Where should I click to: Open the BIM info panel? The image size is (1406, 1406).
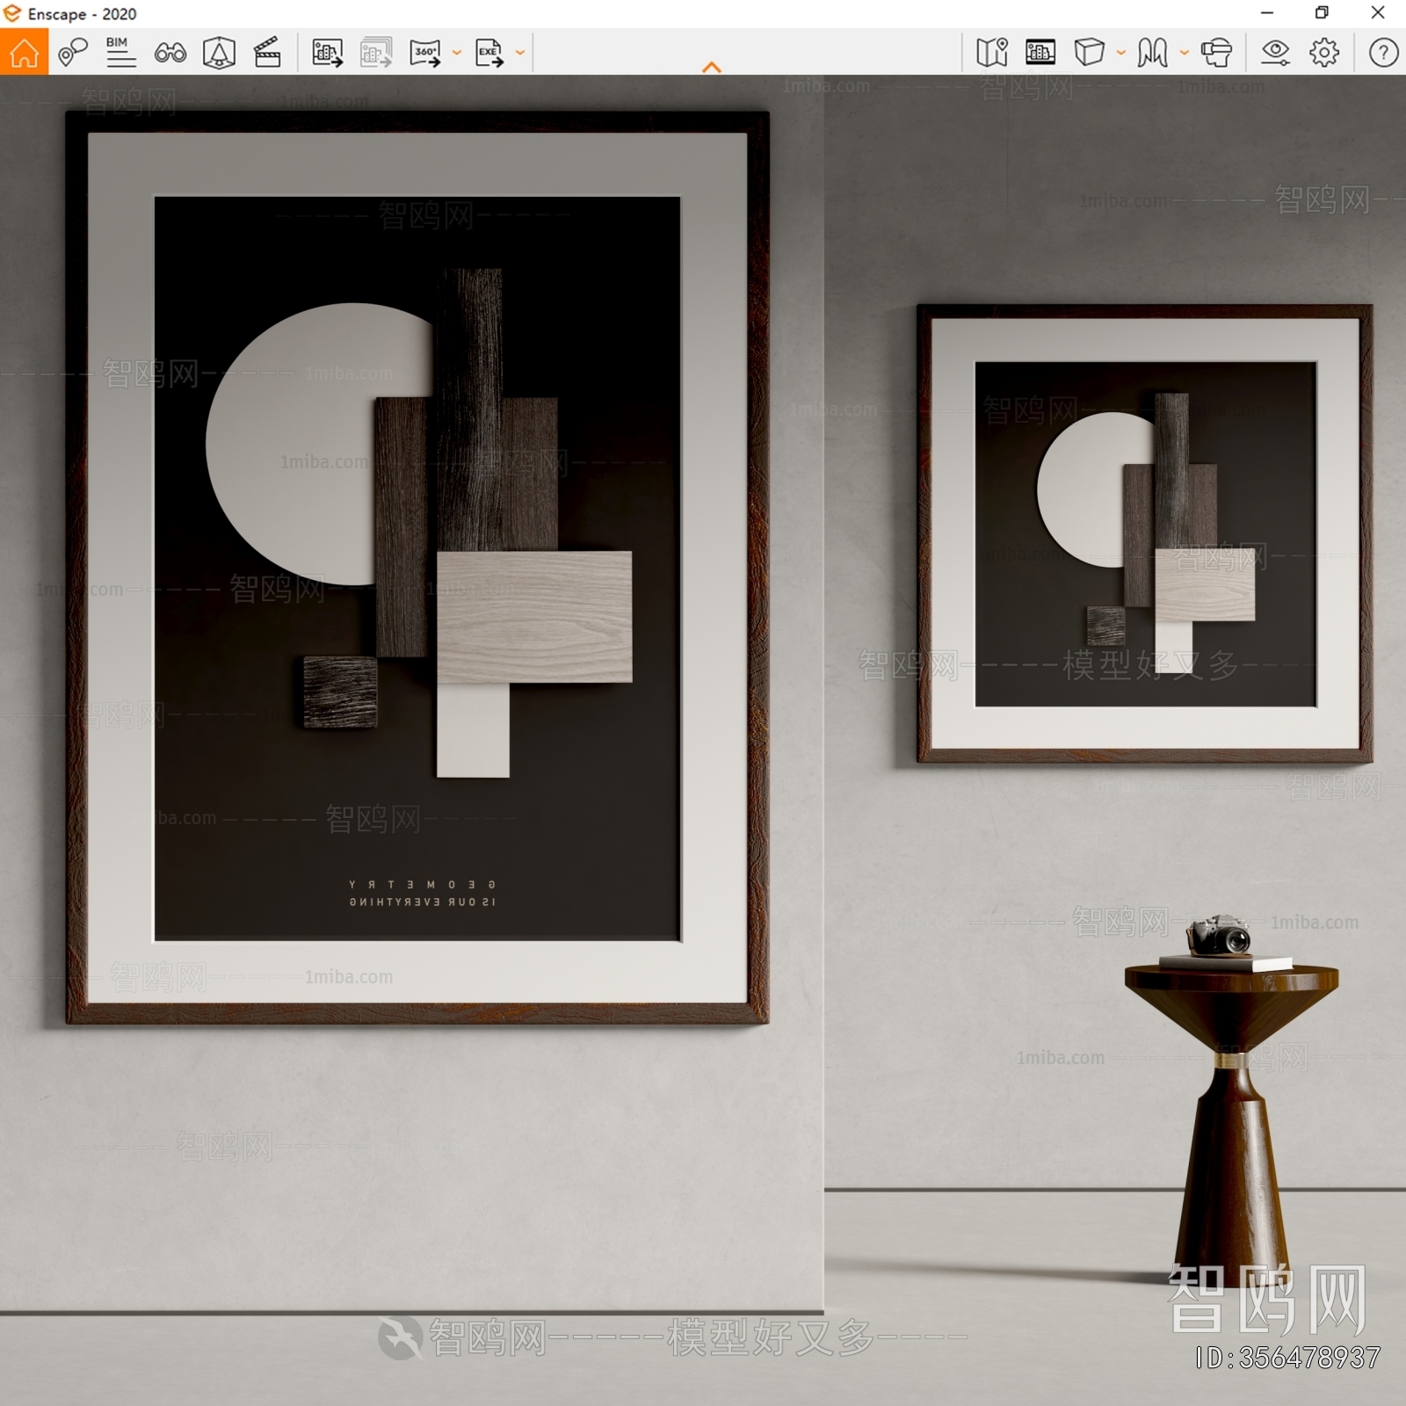point(120,53)
